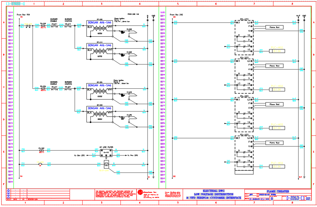The width and height of the screenshot is (317, 207).
Task: Click the transformer coil on line 0222
Action: tap(100, 90)
